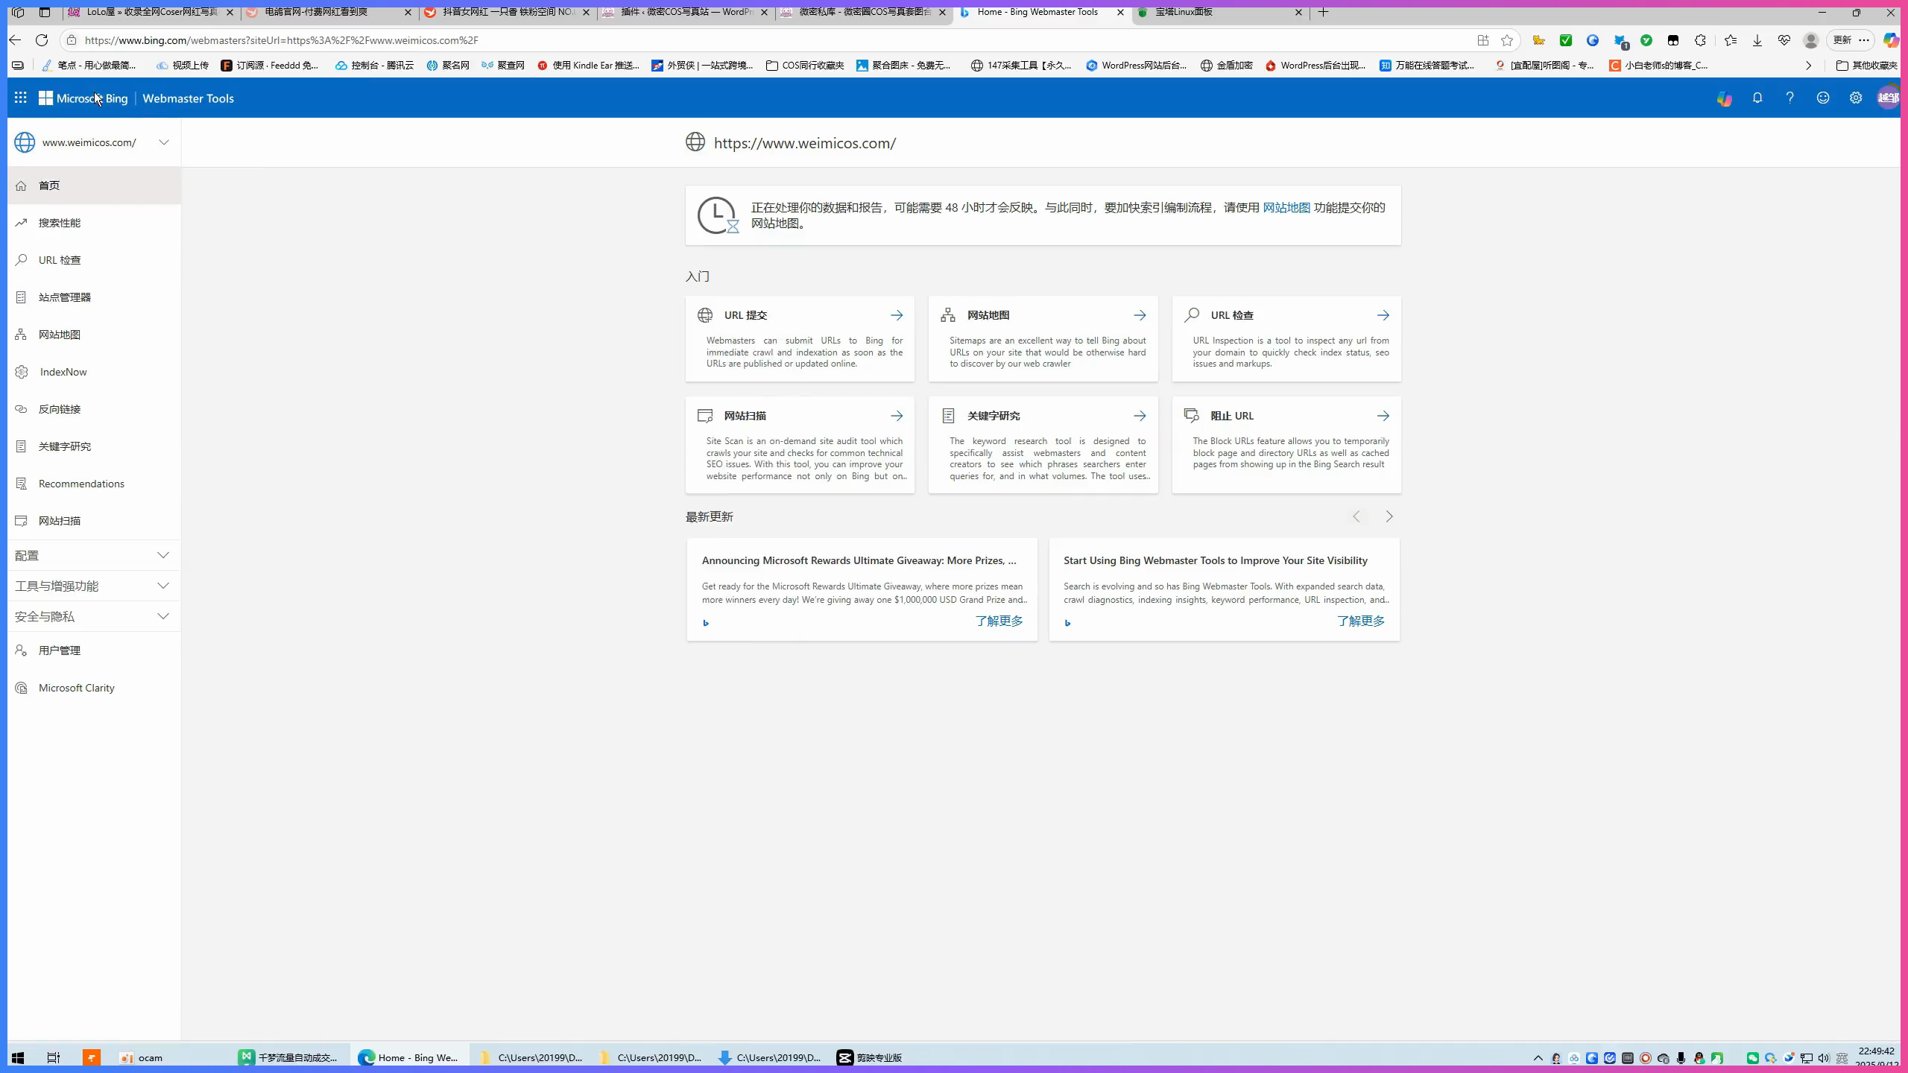This screenshot has width=1908, height=1073.
Task: Open the Windows Start menu
Action: [18, 1057]
